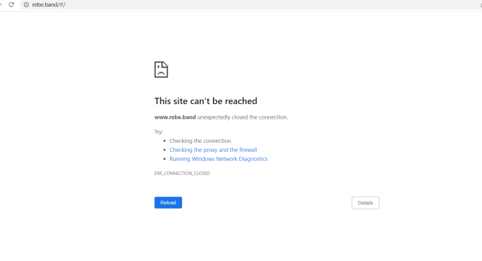This screenshot has height=261, width=482.
Task: Click the 'Checking the connection' list item
Action: (200, 141)
